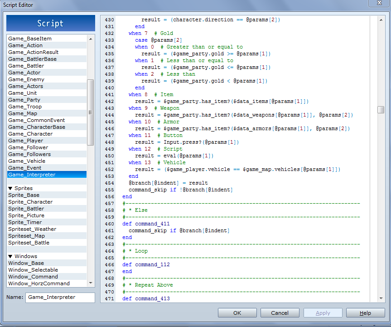Click the code editor vertical scrollbar thumb
Screen dimensions: 391x327
(381, 110)
